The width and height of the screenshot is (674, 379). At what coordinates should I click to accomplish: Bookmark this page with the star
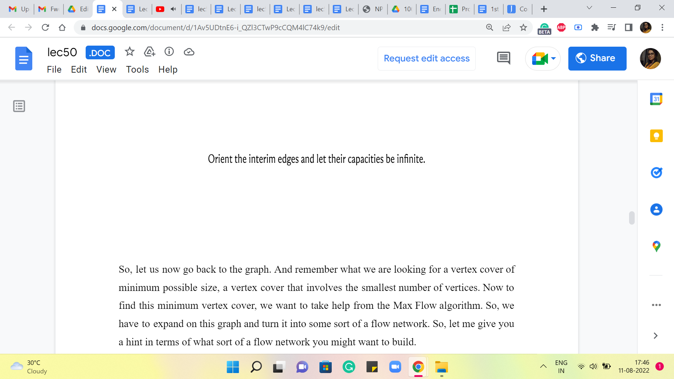click(523, 27)
